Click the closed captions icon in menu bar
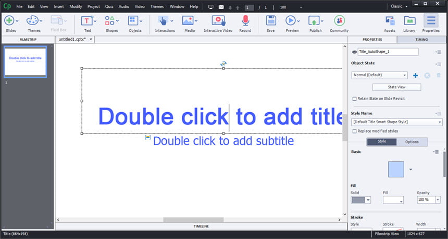 tap(211, 7)
